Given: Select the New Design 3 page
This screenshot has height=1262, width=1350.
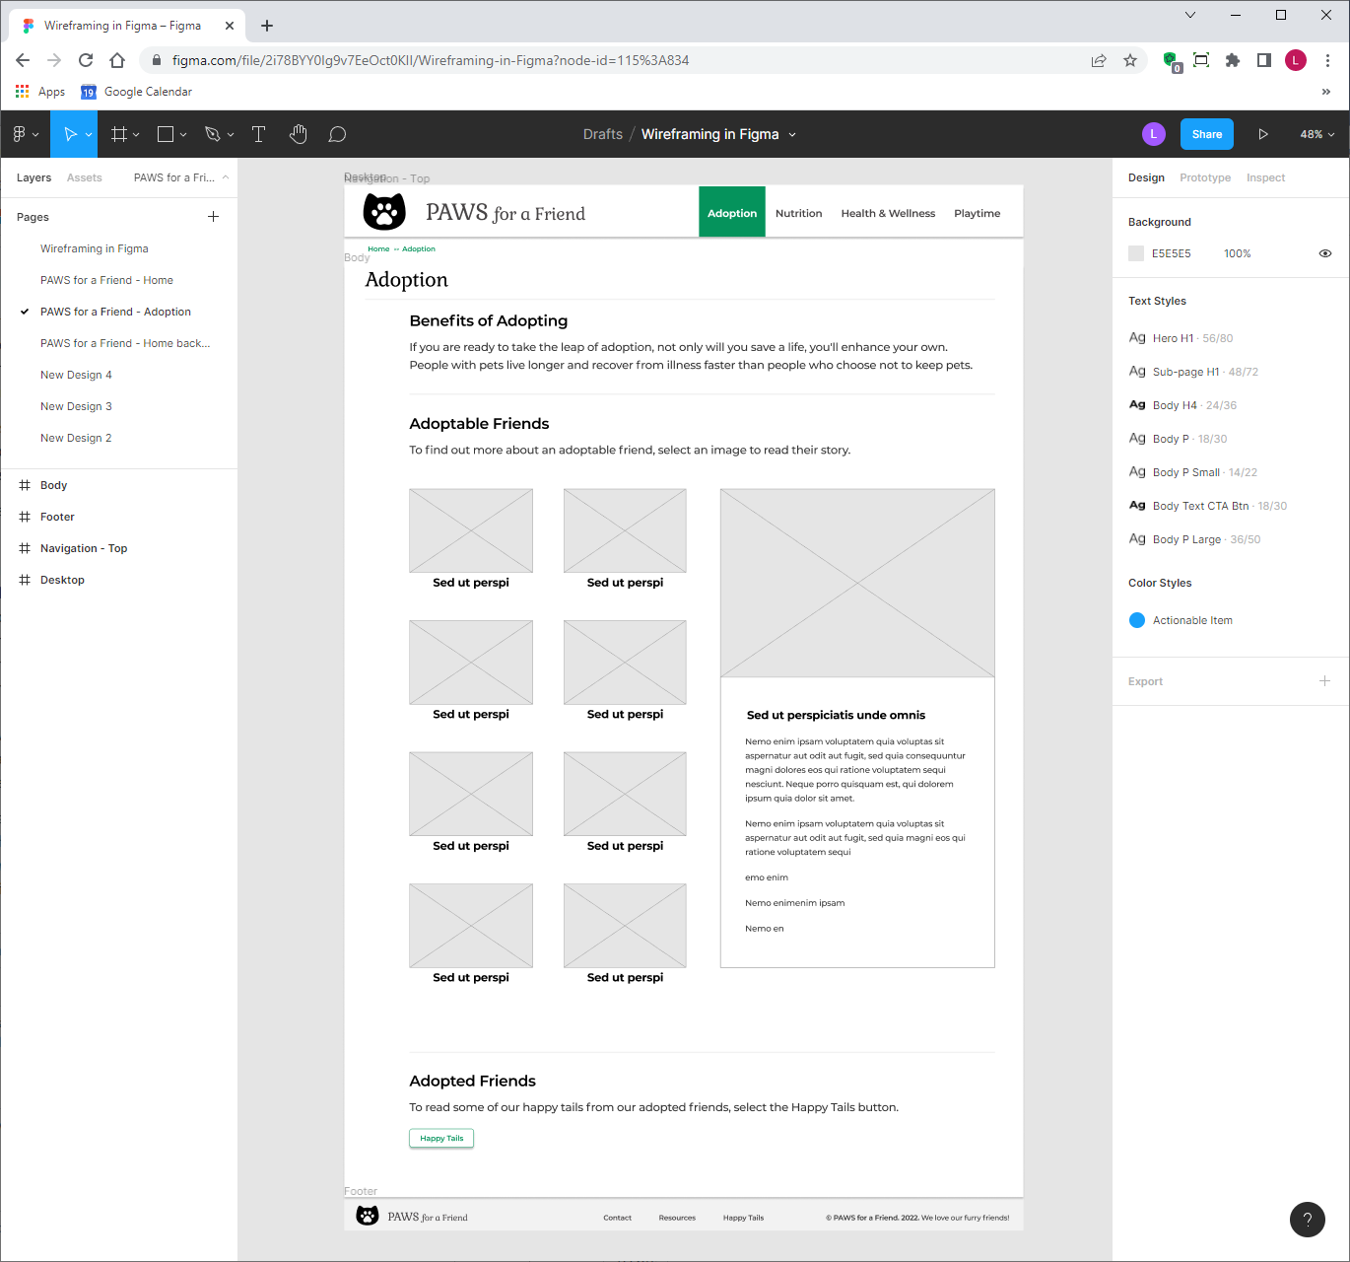Looking at the screenshot, I should tap(76, 405).
